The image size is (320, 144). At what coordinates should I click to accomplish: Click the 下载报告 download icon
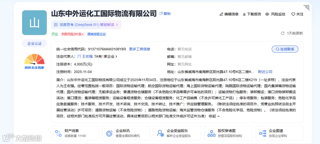(x=244, y=14)
